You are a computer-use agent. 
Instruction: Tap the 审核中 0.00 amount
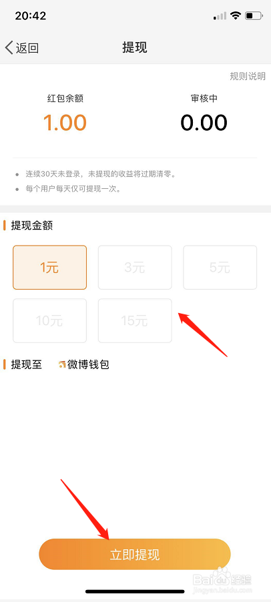pyautogui.click(x=204, y=123)
